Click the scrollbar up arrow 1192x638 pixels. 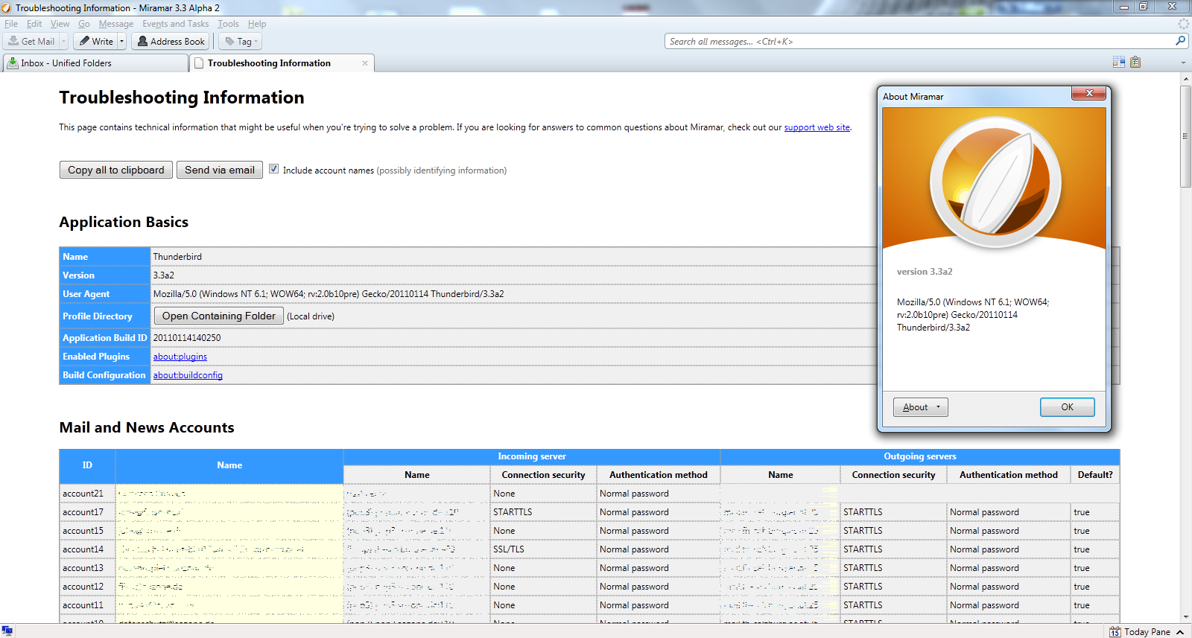click(x=1185, y=79)
